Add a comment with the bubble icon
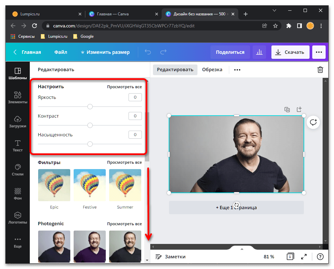Viewport: 334px width, 269px height. (313, 122)
